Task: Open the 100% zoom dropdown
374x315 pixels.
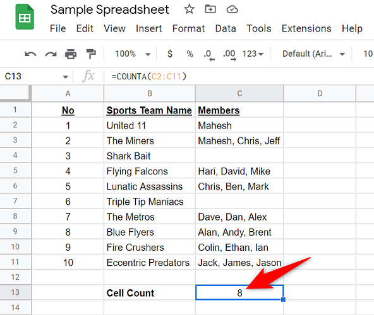Action: 133,54
